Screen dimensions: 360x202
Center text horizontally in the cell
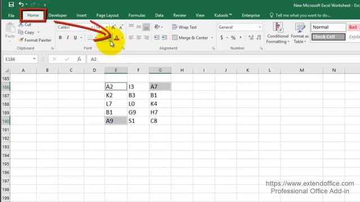pos(139,38)
